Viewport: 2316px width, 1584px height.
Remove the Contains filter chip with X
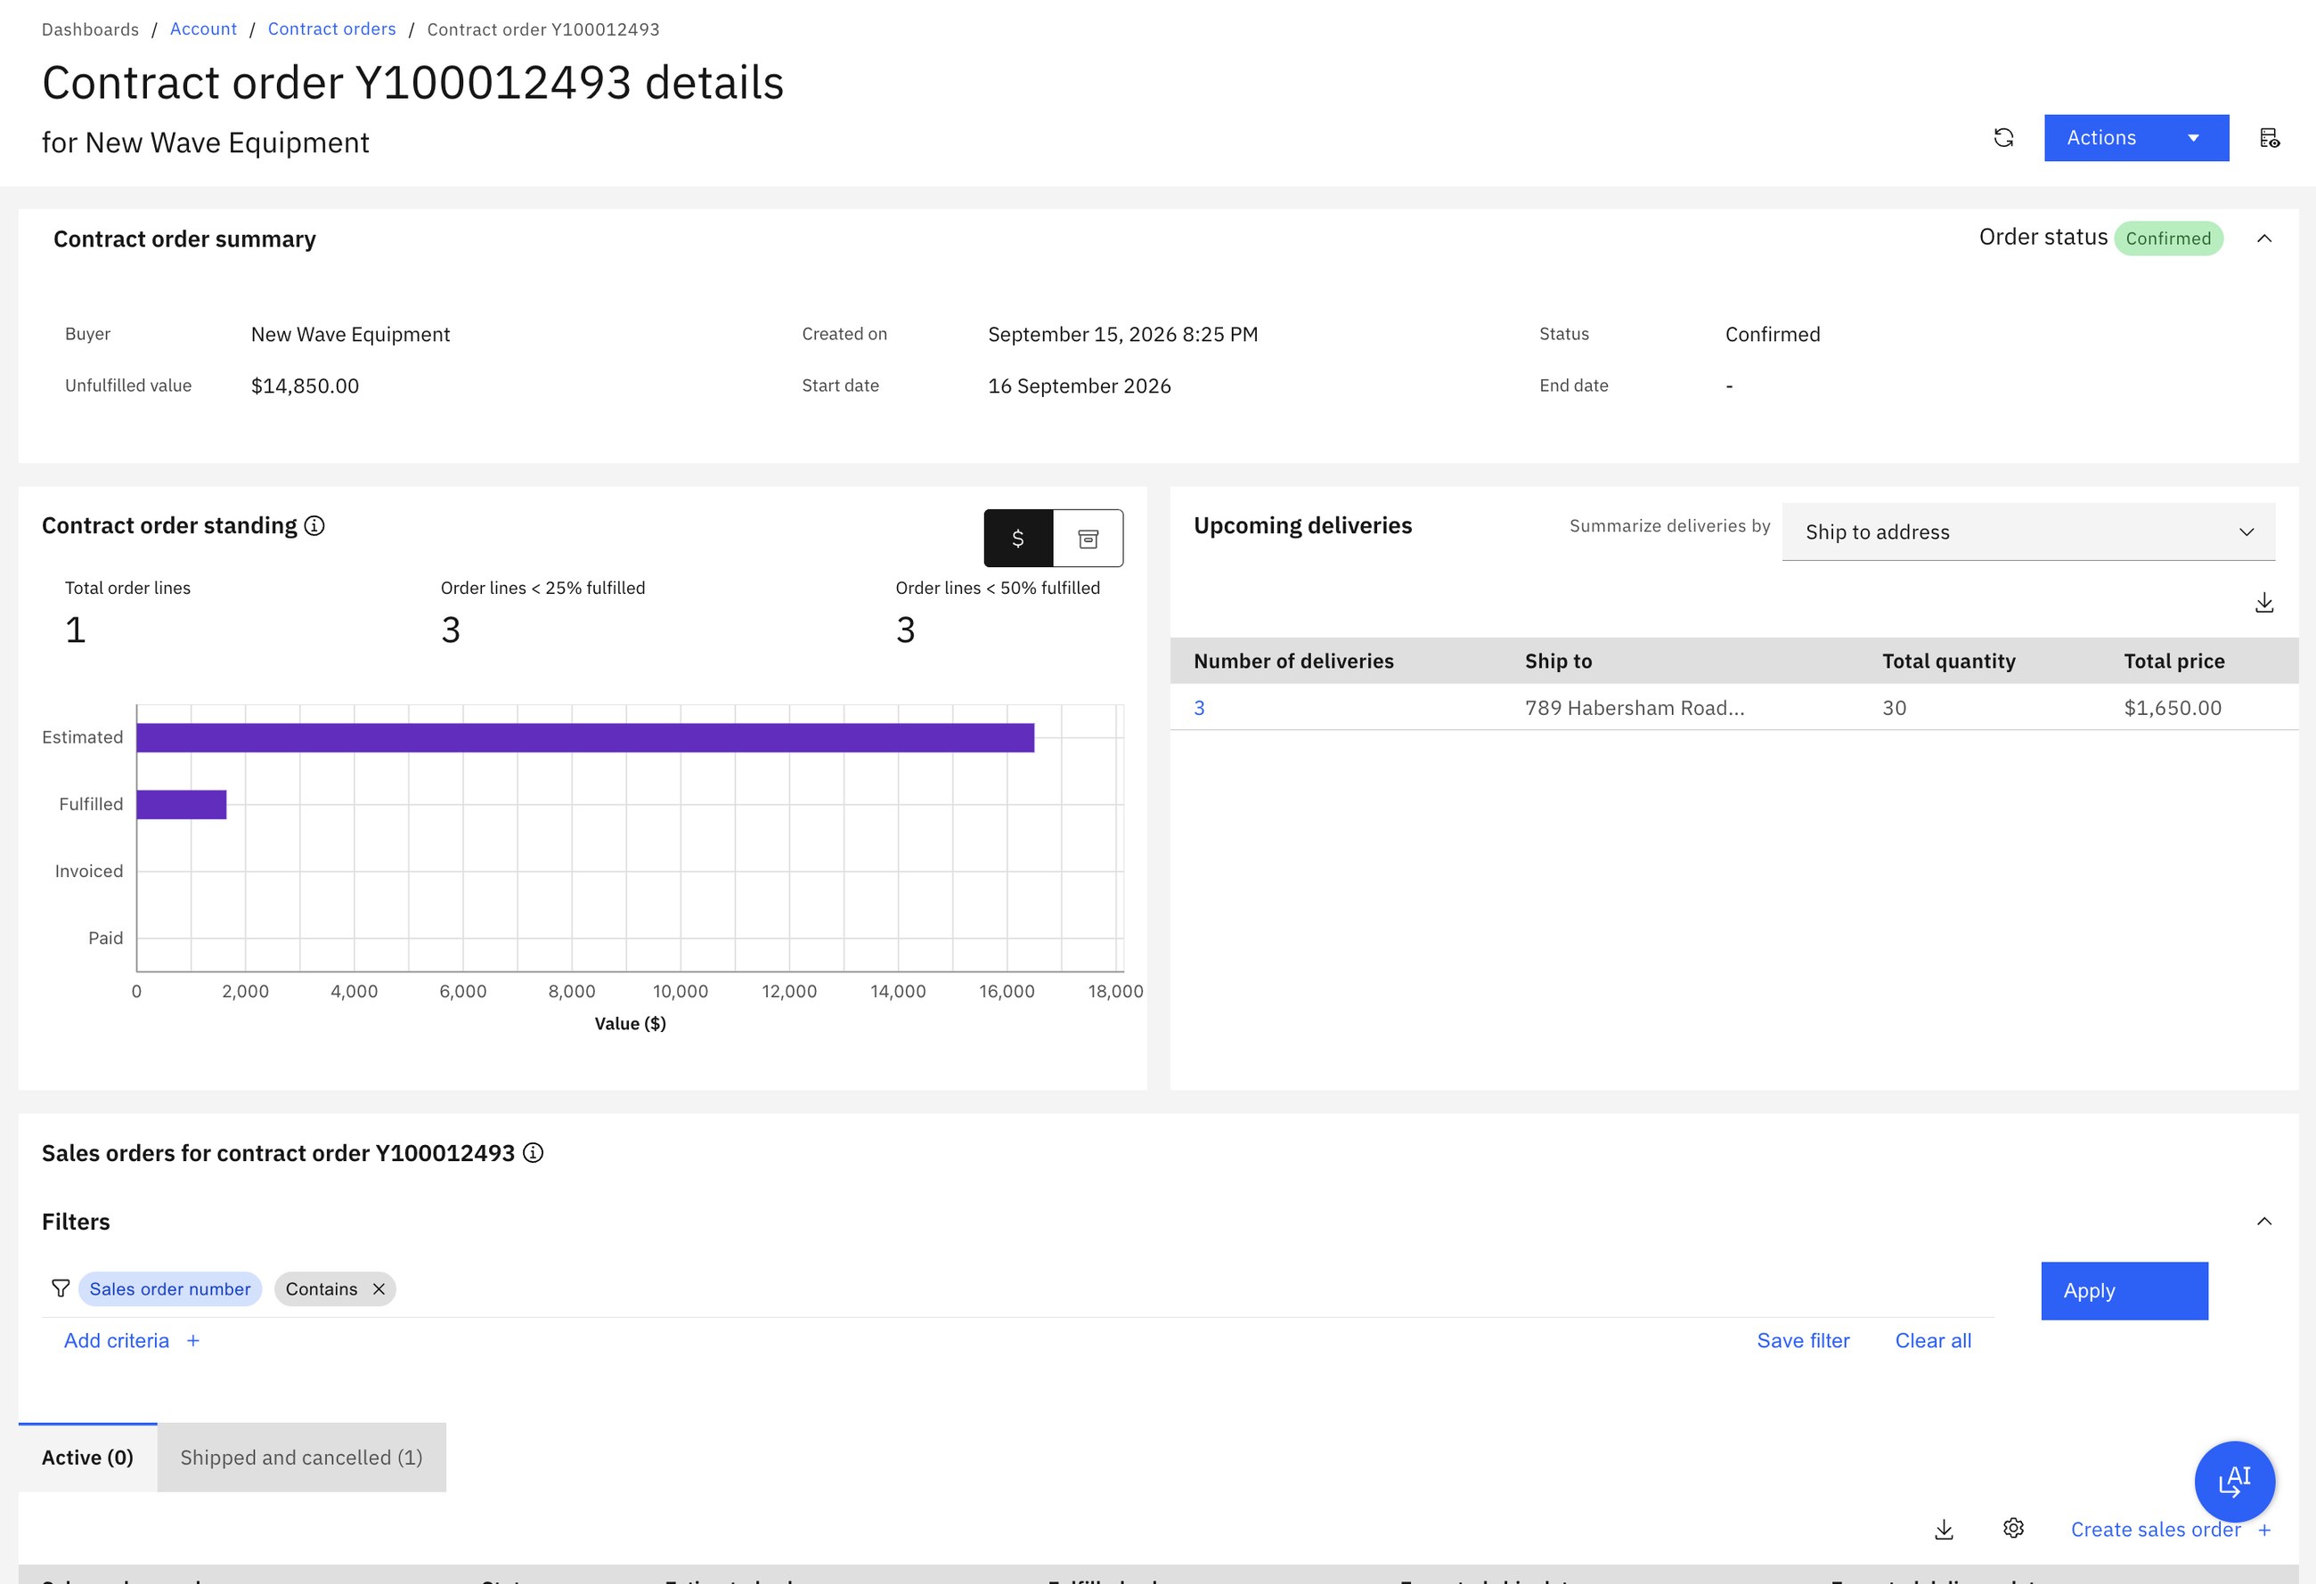(379, 1288)
